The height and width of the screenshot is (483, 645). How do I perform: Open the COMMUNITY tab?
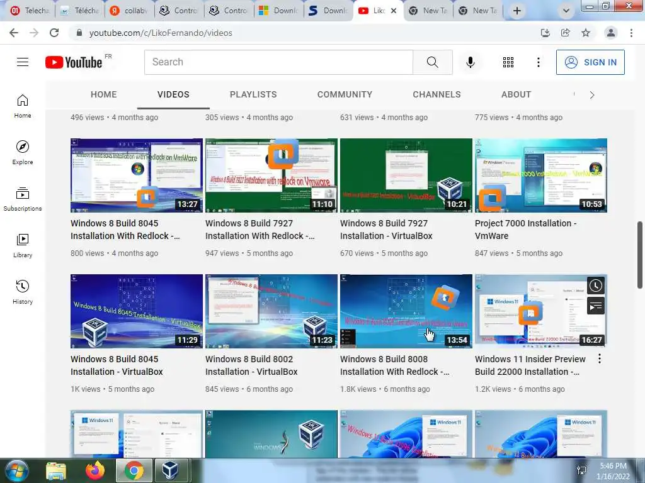tap(345, 94)
